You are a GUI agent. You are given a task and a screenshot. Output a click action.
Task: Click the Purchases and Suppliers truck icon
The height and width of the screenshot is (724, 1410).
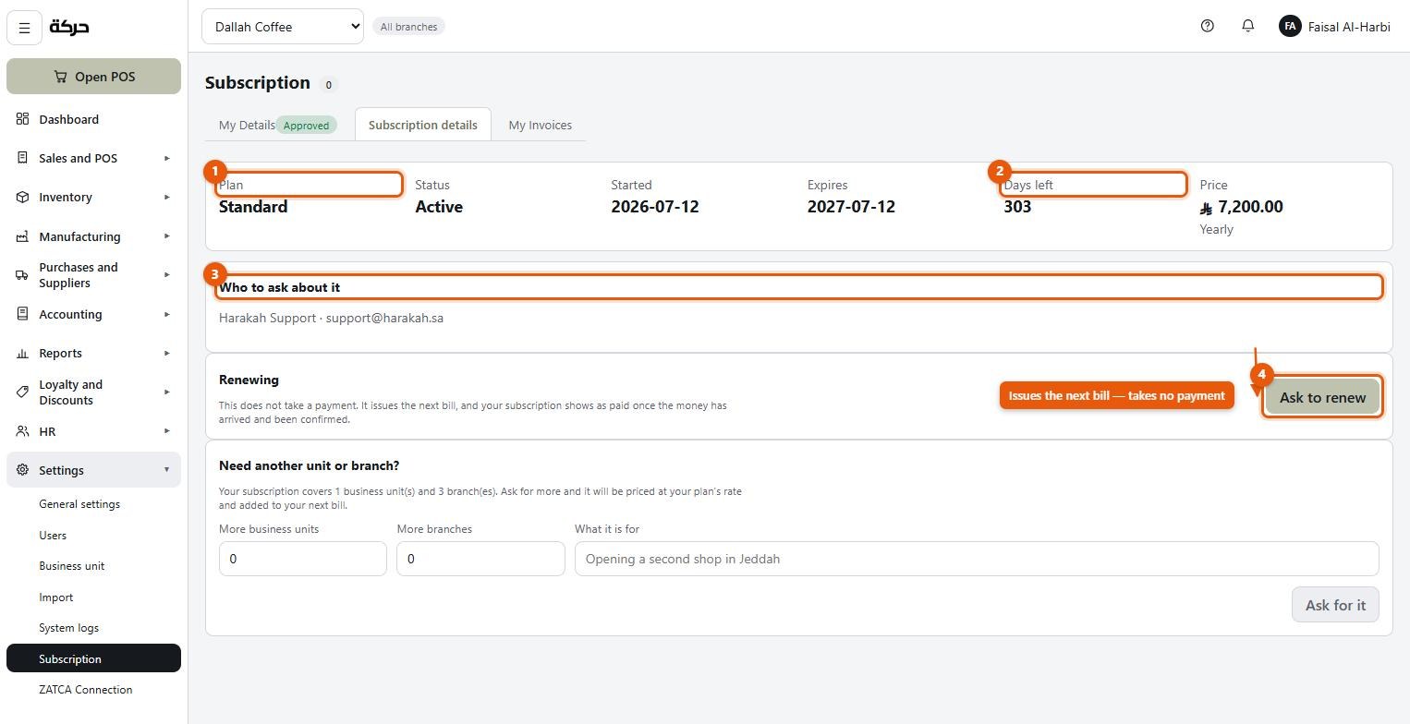click(x=22, y=275)
